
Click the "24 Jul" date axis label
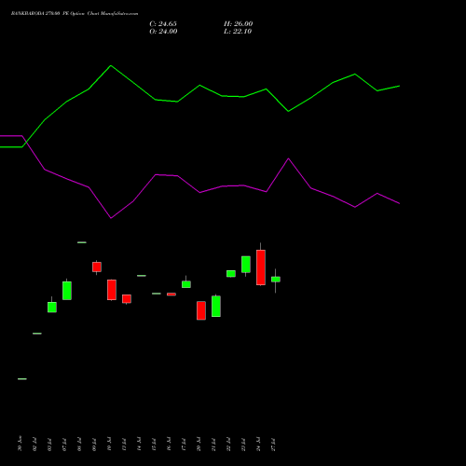click(258, 445)
